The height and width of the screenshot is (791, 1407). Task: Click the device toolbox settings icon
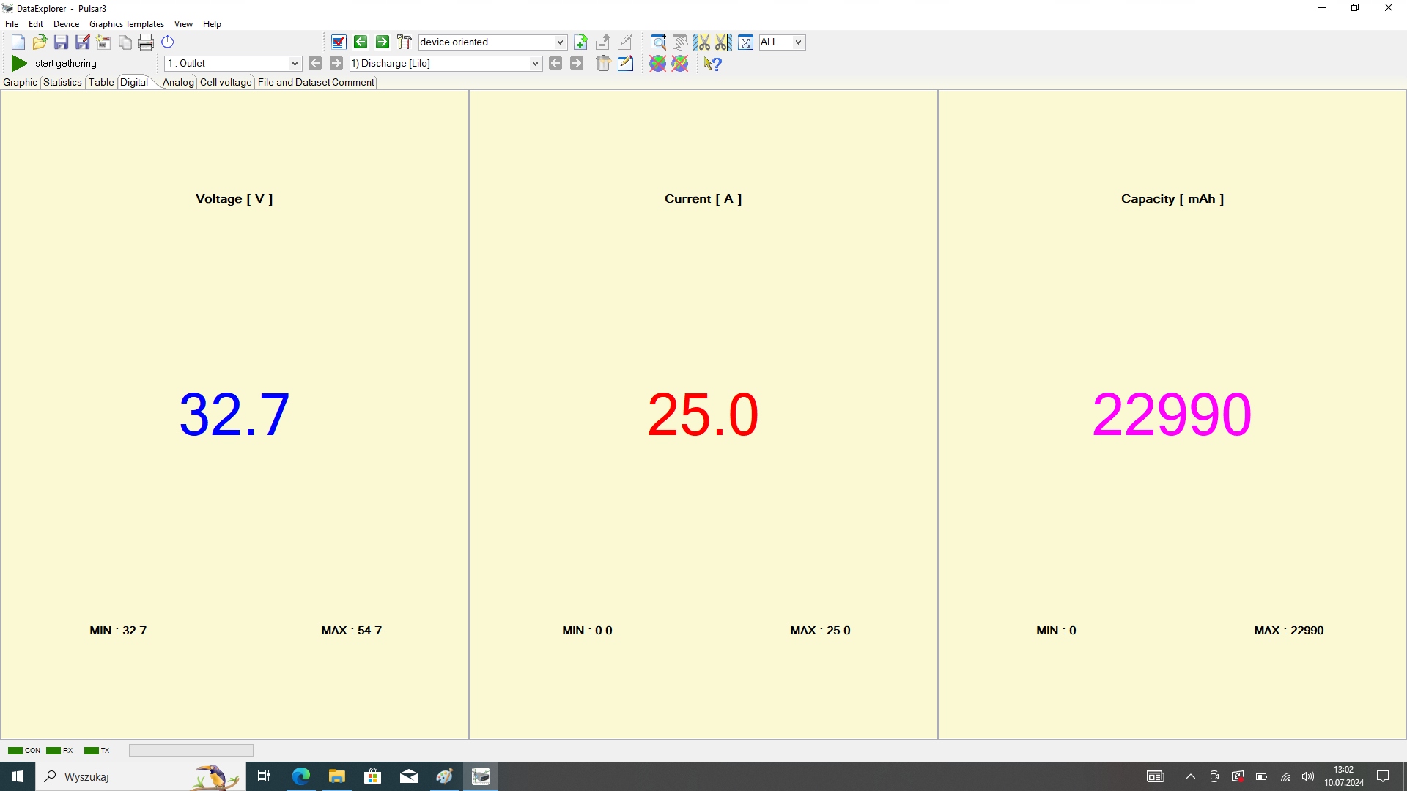click(x=404, y=42)
